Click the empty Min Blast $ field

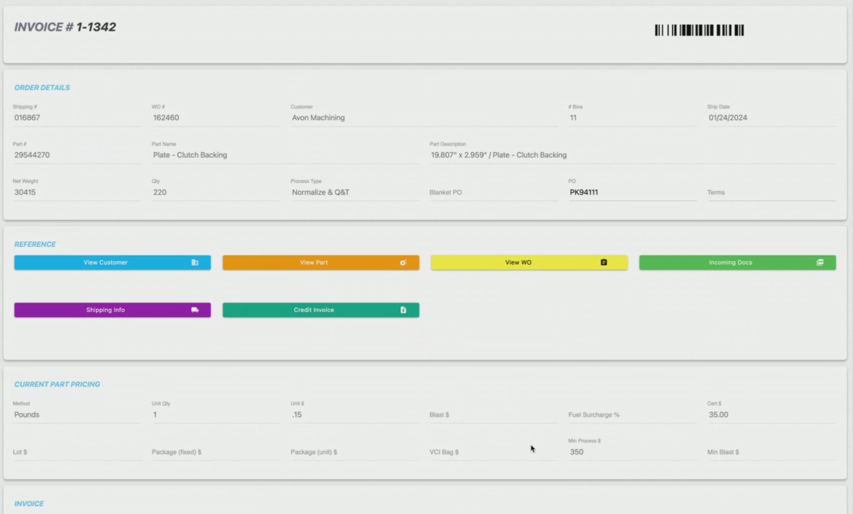772,452
